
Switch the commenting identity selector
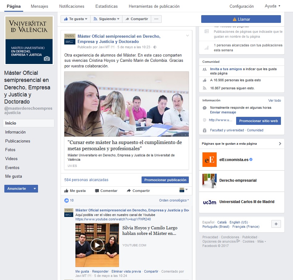(x=183, y=190)
